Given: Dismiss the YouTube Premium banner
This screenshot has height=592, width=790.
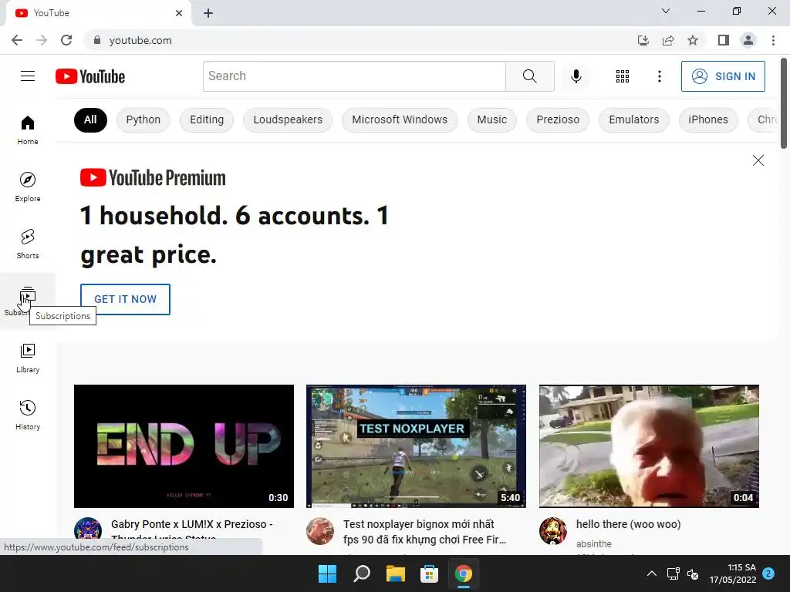Looking at the screenshot, I should point(758,160).
